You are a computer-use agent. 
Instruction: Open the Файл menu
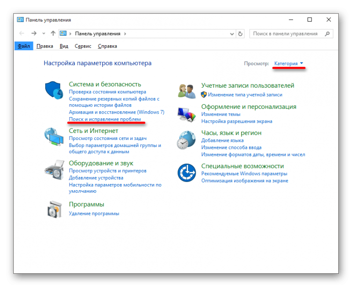(x=24, y=46)
